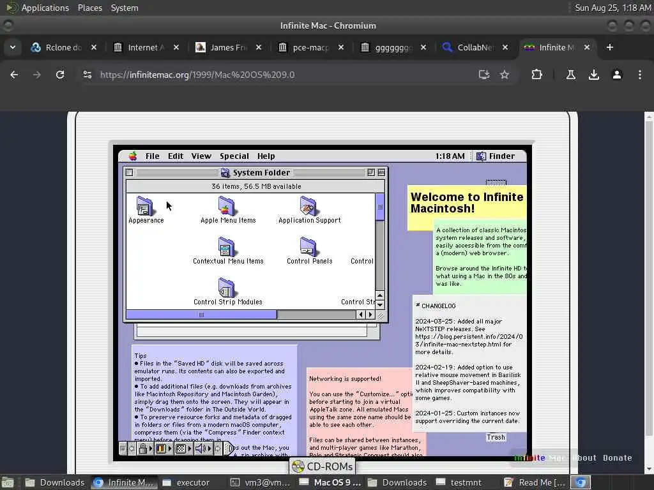Click the Donate link

[x=618, y=458]
